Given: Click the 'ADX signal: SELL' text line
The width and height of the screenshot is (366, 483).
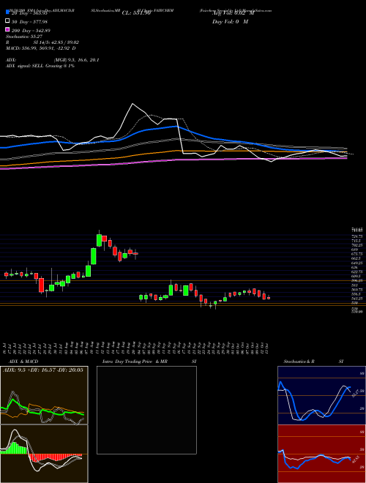Looking at the screenshot, I should [40, 66].
